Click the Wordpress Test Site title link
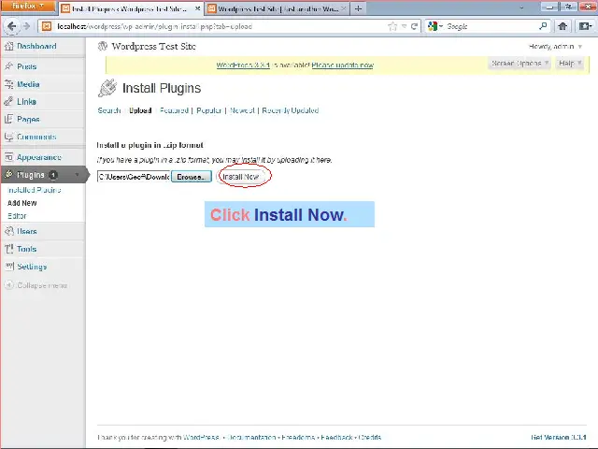 click(x=153, y=46)
